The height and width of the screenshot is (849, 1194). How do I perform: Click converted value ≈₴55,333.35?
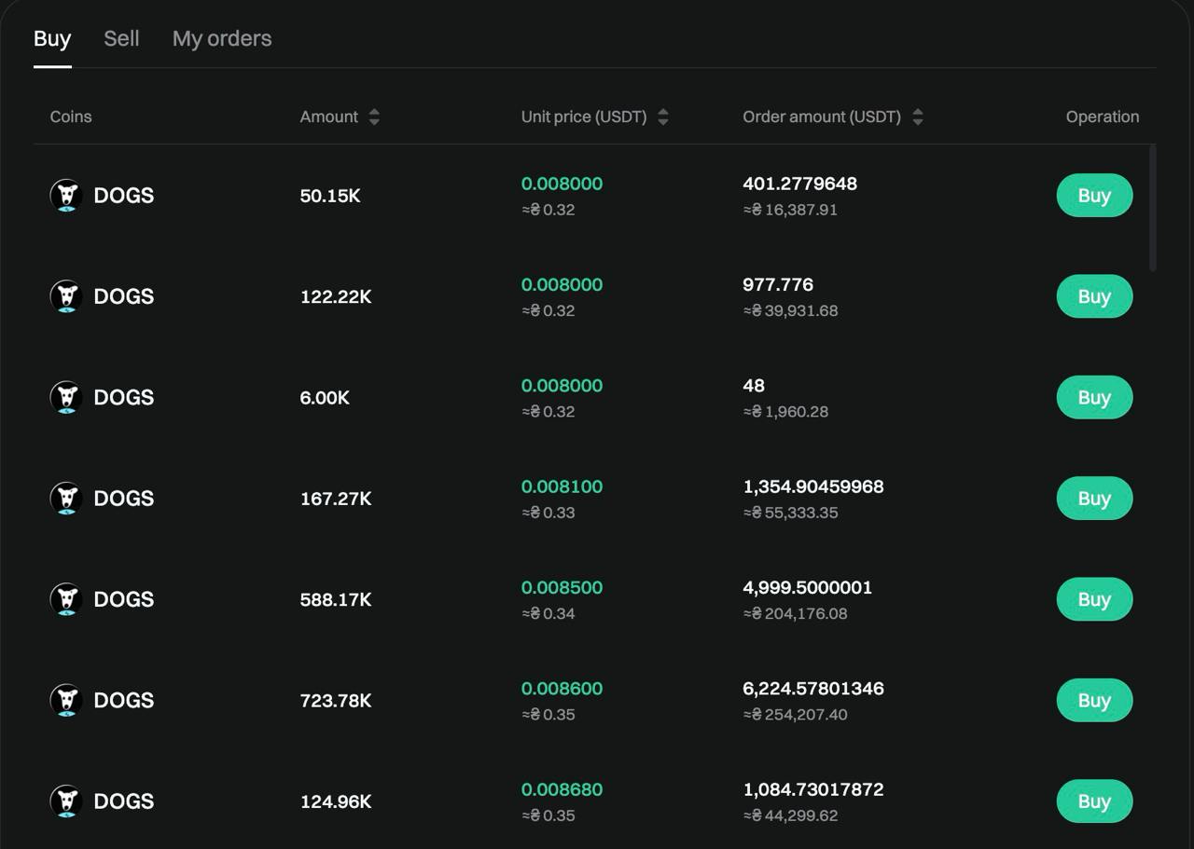click(790, 513)
